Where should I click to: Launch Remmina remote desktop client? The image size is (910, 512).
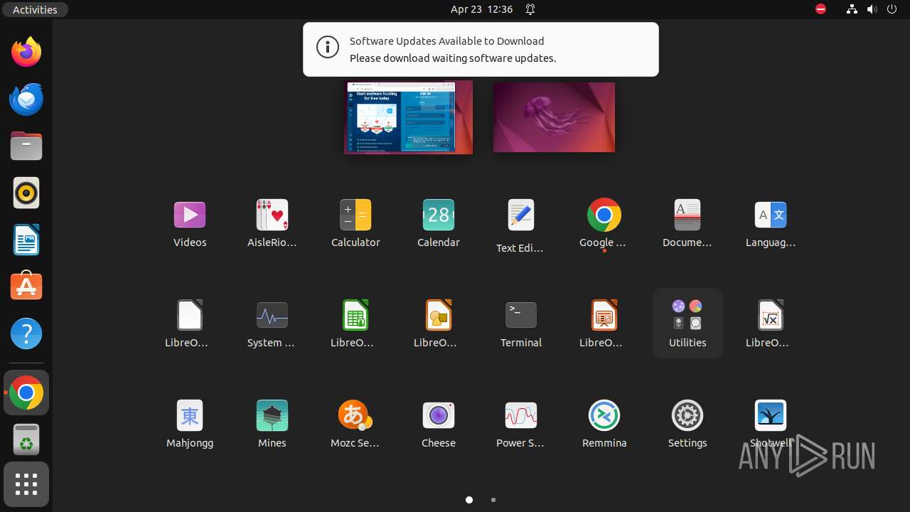pyautogui.click(x=604, y=424)
